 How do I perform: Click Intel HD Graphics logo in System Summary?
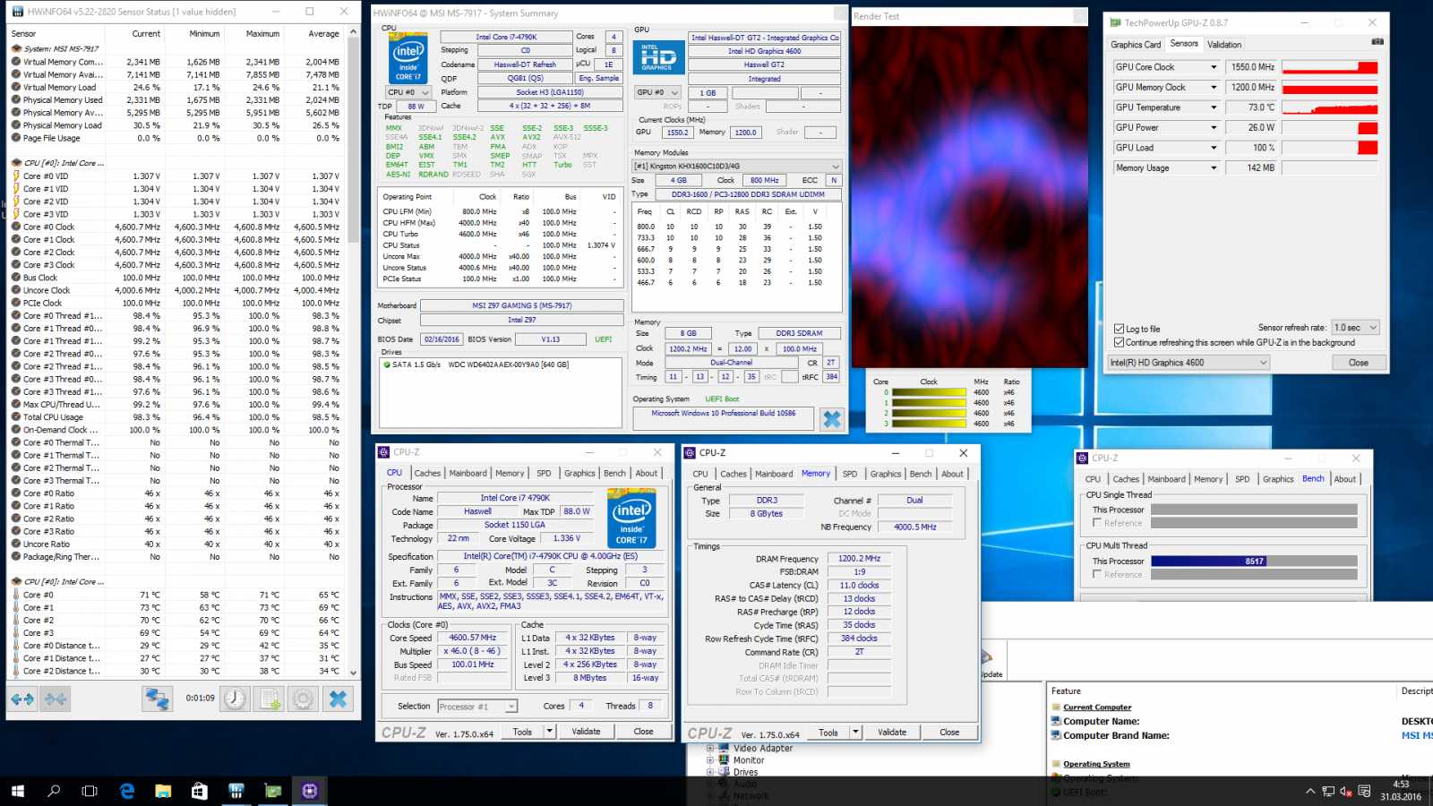tap(657, 57)
